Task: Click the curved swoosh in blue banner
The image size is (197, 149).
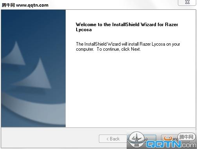Action: tap(32, 109)
